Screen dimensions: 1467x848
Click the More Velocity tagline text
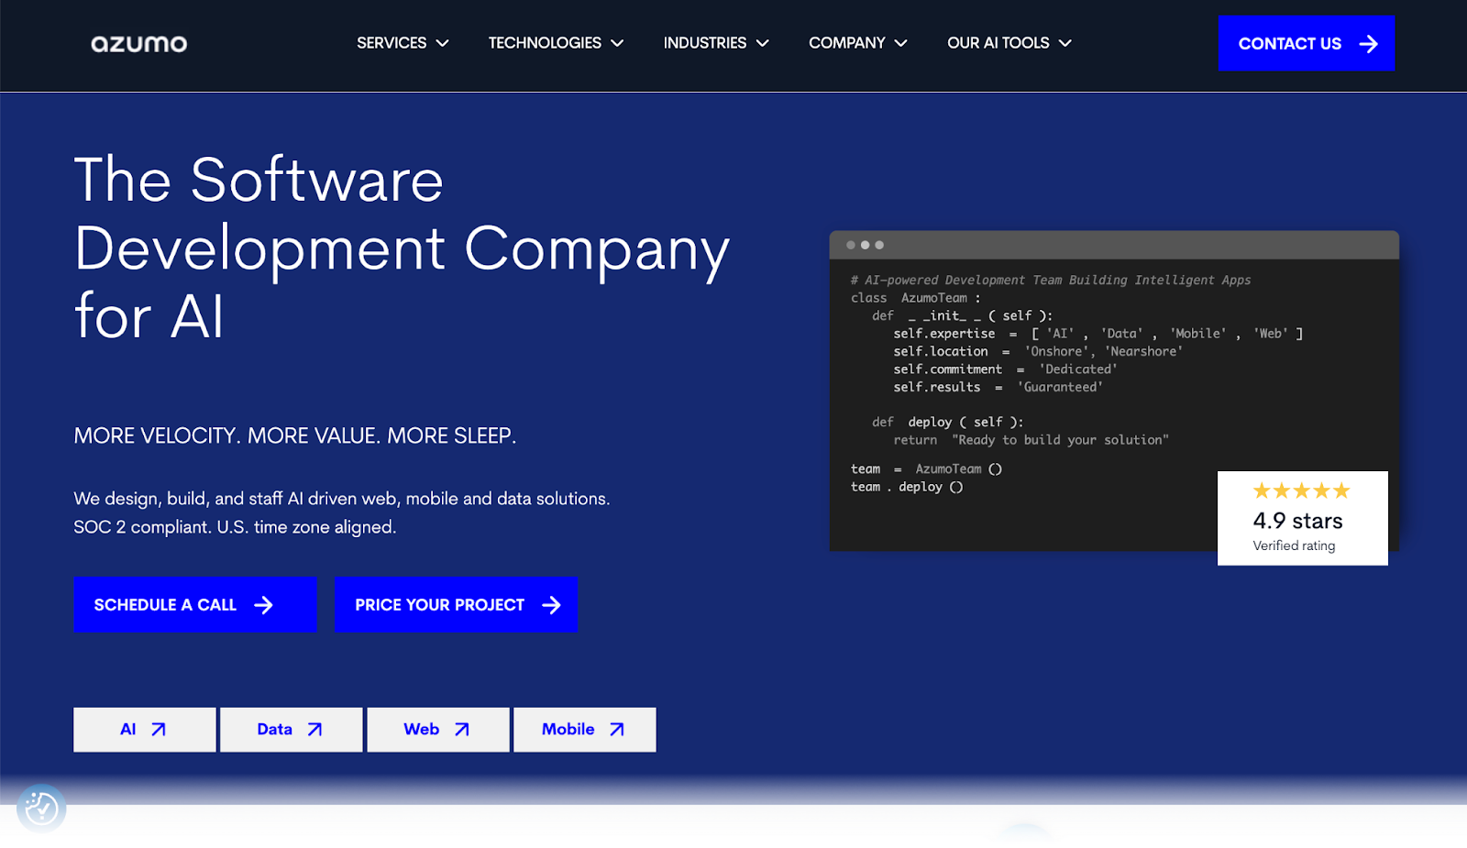click(295, 435)
